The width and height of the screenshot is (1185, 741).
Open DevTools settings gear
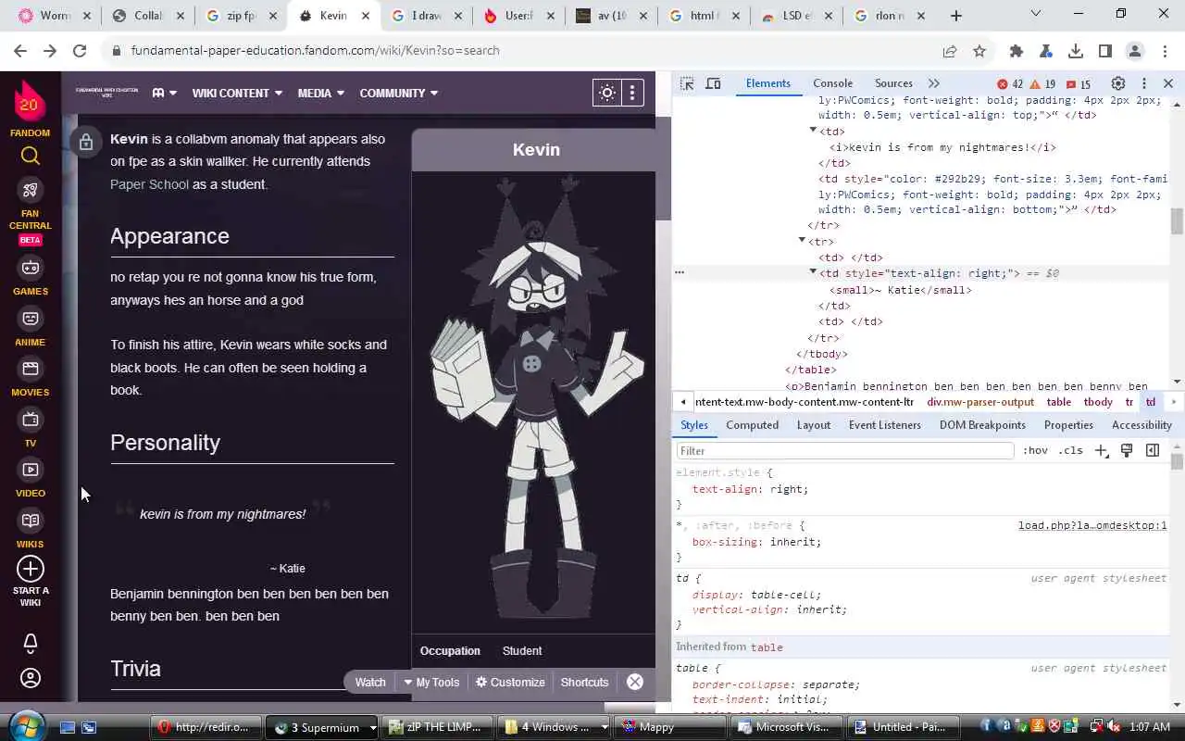(1117, 83)
